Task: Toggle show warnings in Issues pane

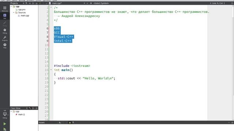Action: point(70,123)
